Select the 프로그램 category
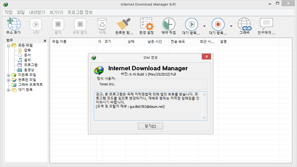 click(31, 65)
